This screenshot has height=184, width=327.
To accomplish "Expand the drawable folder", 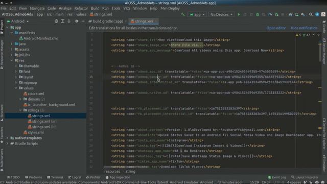I will (x=16, y=66).
